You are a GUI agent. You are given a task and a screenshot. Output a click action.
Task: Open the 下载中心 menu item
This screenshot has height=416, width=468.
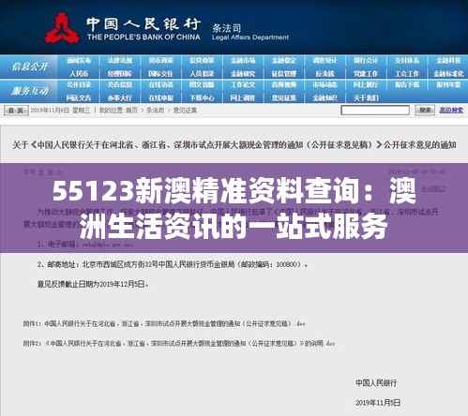[x=202, y=98]
